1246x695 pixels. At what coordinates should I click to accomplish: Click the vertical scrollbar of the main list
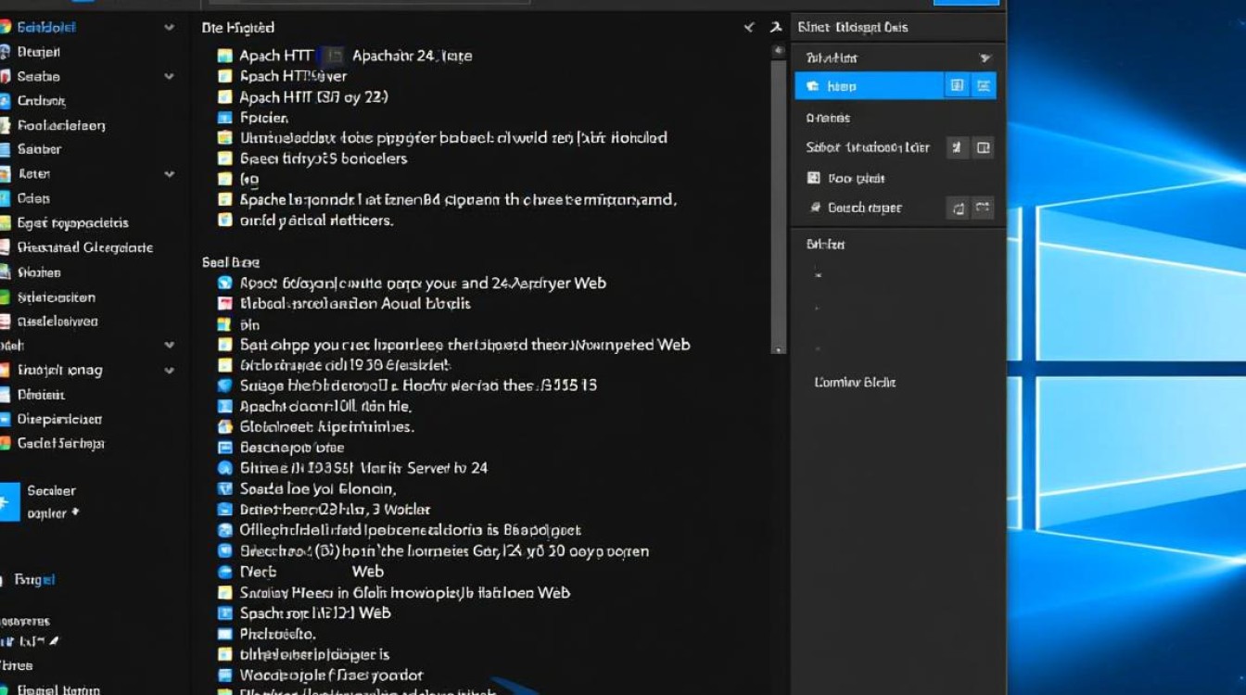pos(779,204)
